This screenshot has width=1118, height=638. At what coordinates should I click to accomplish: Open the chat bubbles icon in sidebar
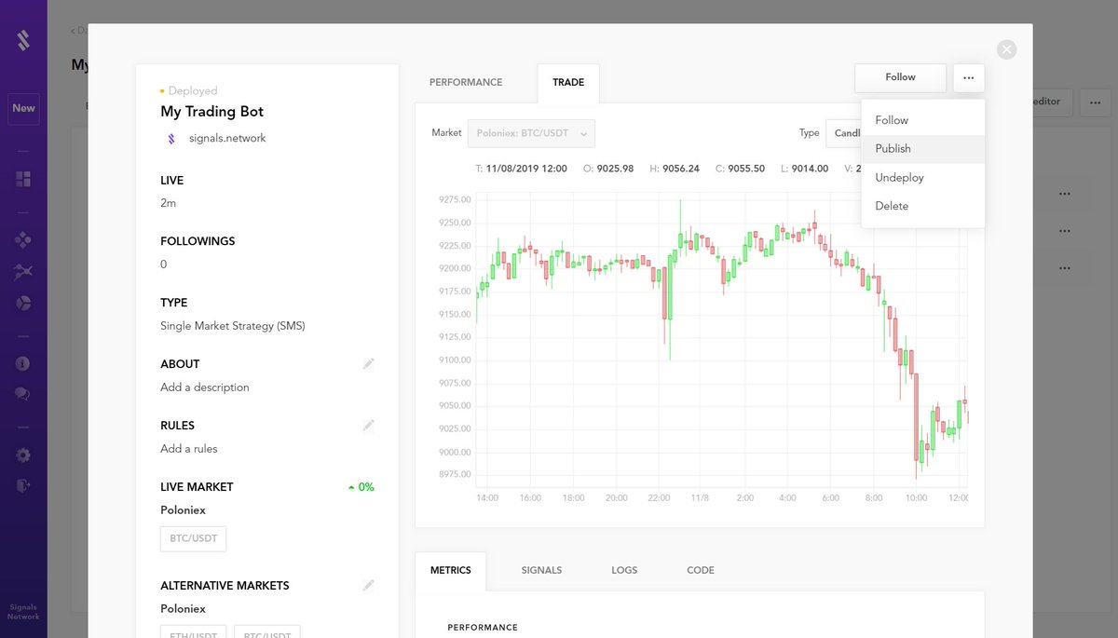point(23,394)
